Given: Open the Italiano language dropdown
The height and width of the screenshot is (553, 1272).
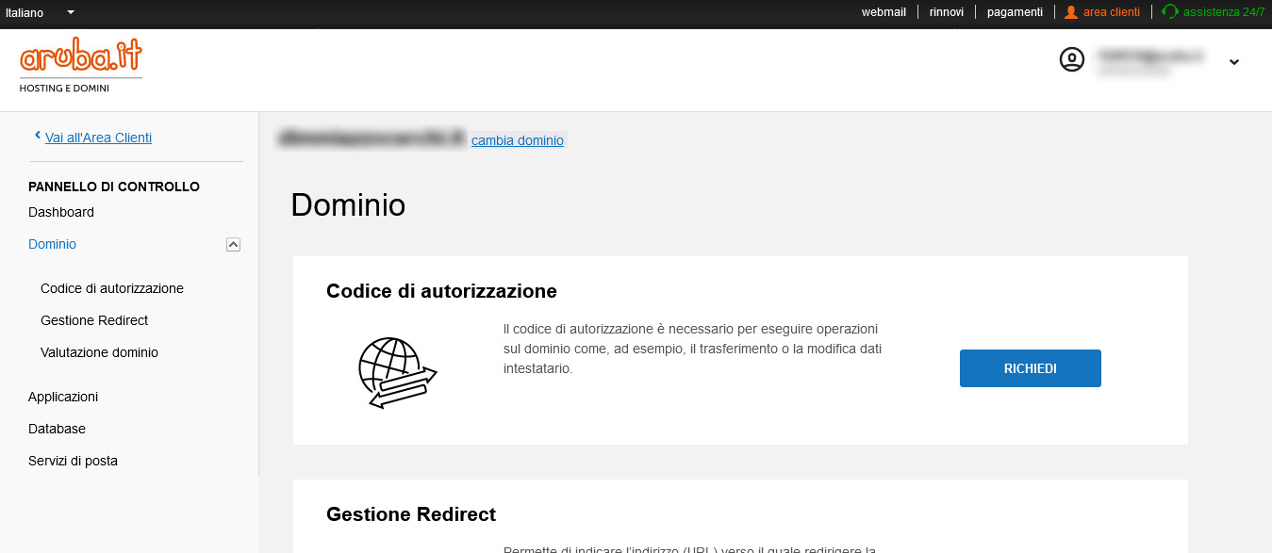Looking at the screenshot, I should point(40,12).
